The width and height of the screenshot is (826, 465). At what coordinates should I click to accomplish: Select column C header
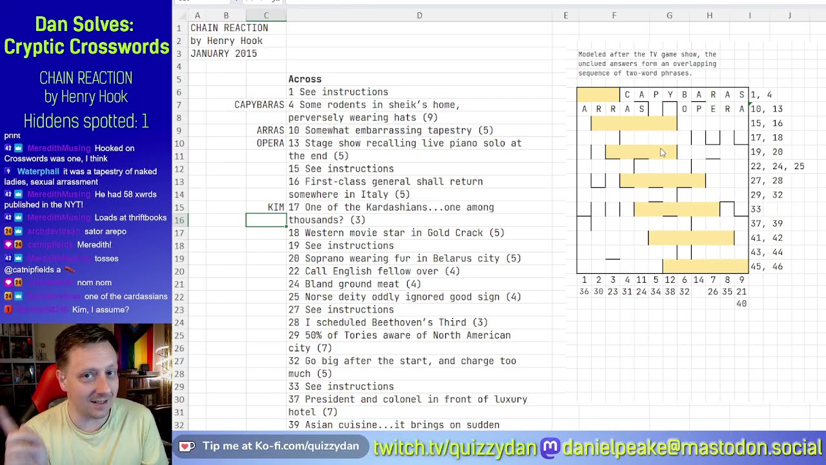[266, 15]
